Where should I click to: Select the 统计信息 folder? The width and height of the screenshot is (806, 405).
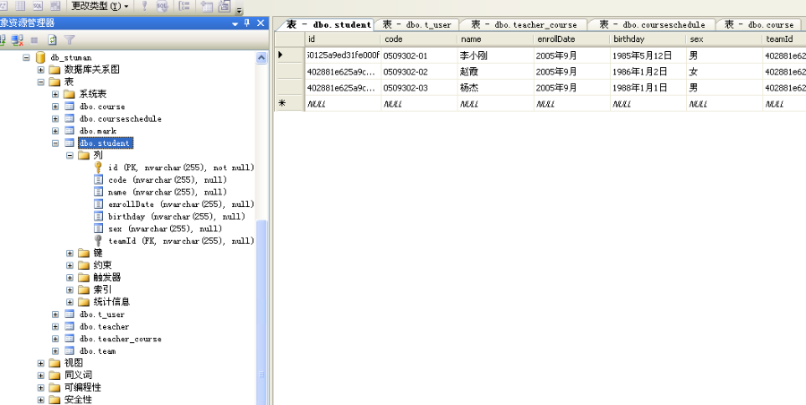(x=112, y=302)
